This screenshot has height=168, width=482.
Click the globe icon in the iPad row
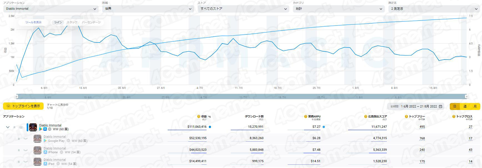[58, 164]
